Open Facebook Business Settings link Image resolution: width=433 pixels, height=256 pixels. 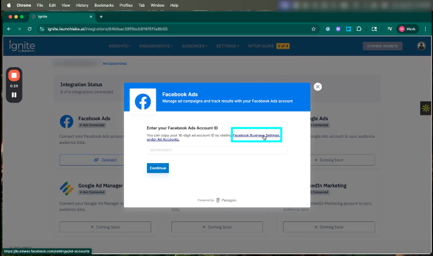[x=256, y=135]
